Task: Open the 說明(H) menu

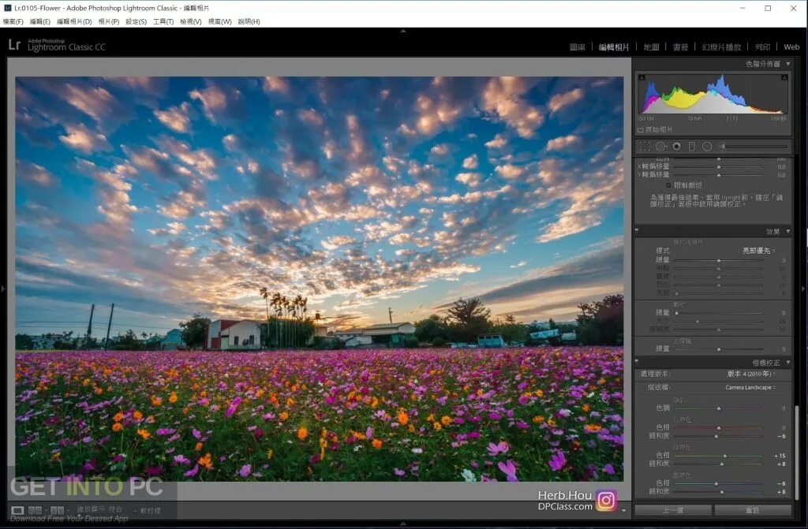Action: (249, 21)
